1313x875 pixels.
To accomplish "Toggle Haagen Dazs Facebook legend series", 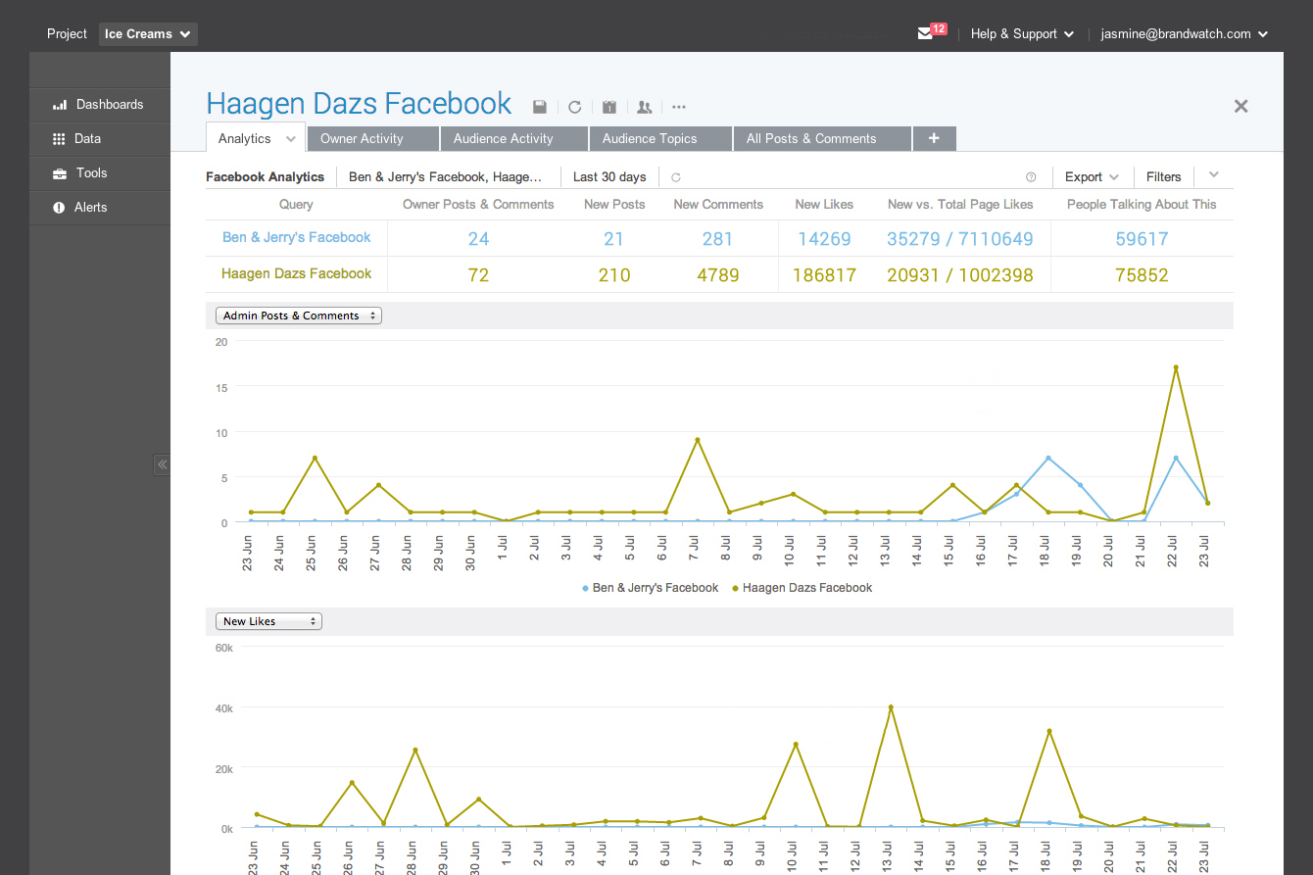I will point(802,588).
